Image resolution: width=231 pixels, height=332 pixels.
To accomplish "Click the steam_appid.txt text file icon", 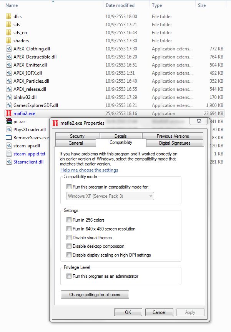I will [9, 154].
